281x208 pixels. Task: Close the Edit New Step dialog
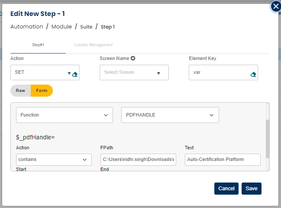275,6
